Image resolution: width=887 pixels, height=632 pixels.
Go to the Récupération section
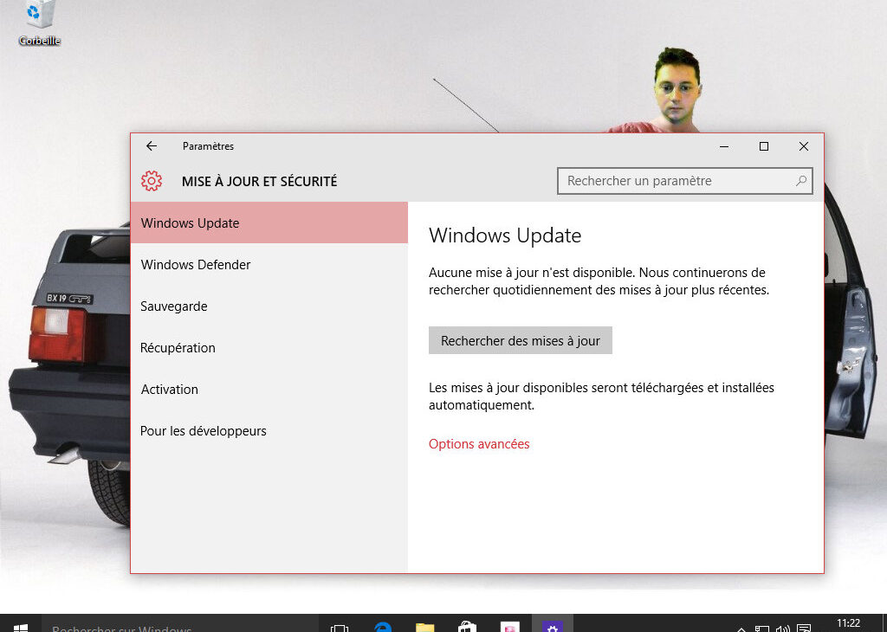pos(178,348)
